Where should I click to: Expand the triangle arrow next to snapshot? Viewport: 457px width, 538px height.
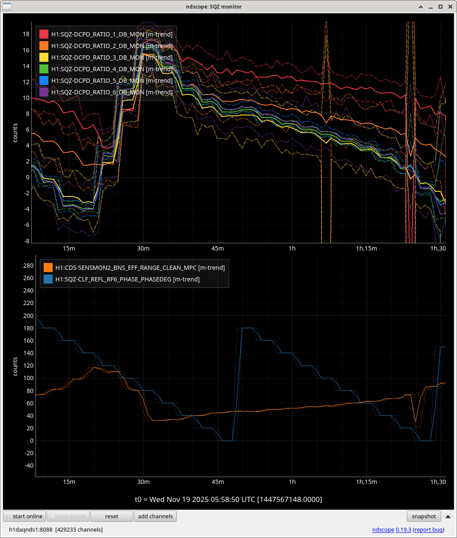448,517
